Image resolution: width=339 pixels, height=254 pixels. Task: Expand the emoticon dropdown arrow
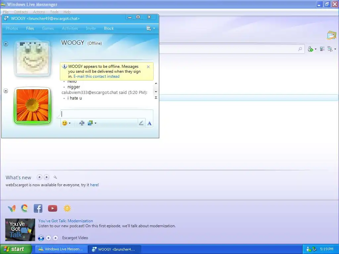70,123
